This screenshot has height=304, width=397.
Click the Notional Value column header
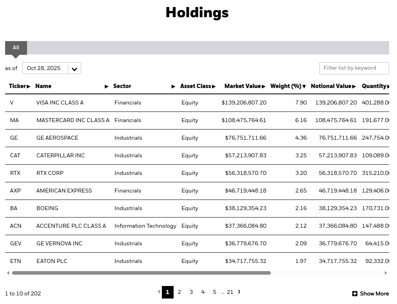coord(331,86)
